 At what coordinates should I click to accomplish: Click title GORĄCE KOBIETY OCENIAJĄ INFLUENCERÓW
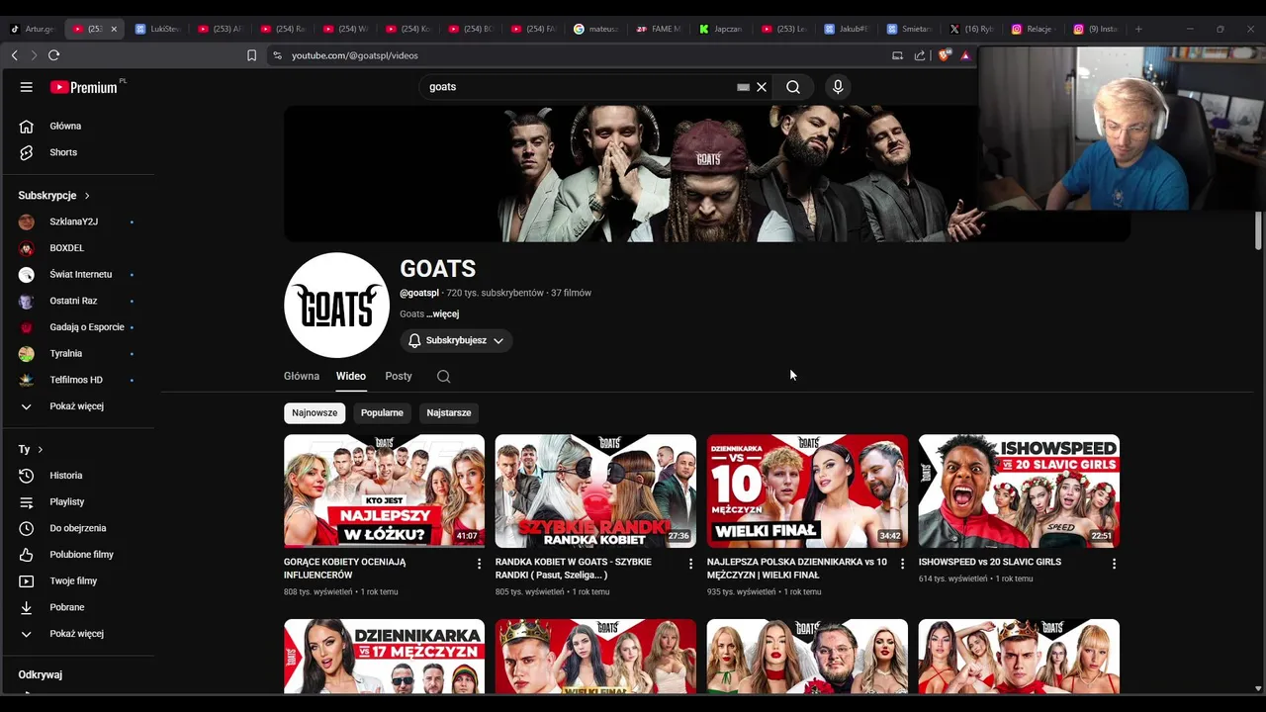(x=345, y=569)
